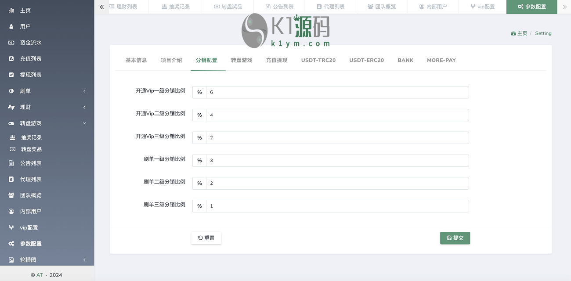Click the 主页 dashboard icon in sidebar
Viewport: 571px width, 281px height.
point(11,10)
